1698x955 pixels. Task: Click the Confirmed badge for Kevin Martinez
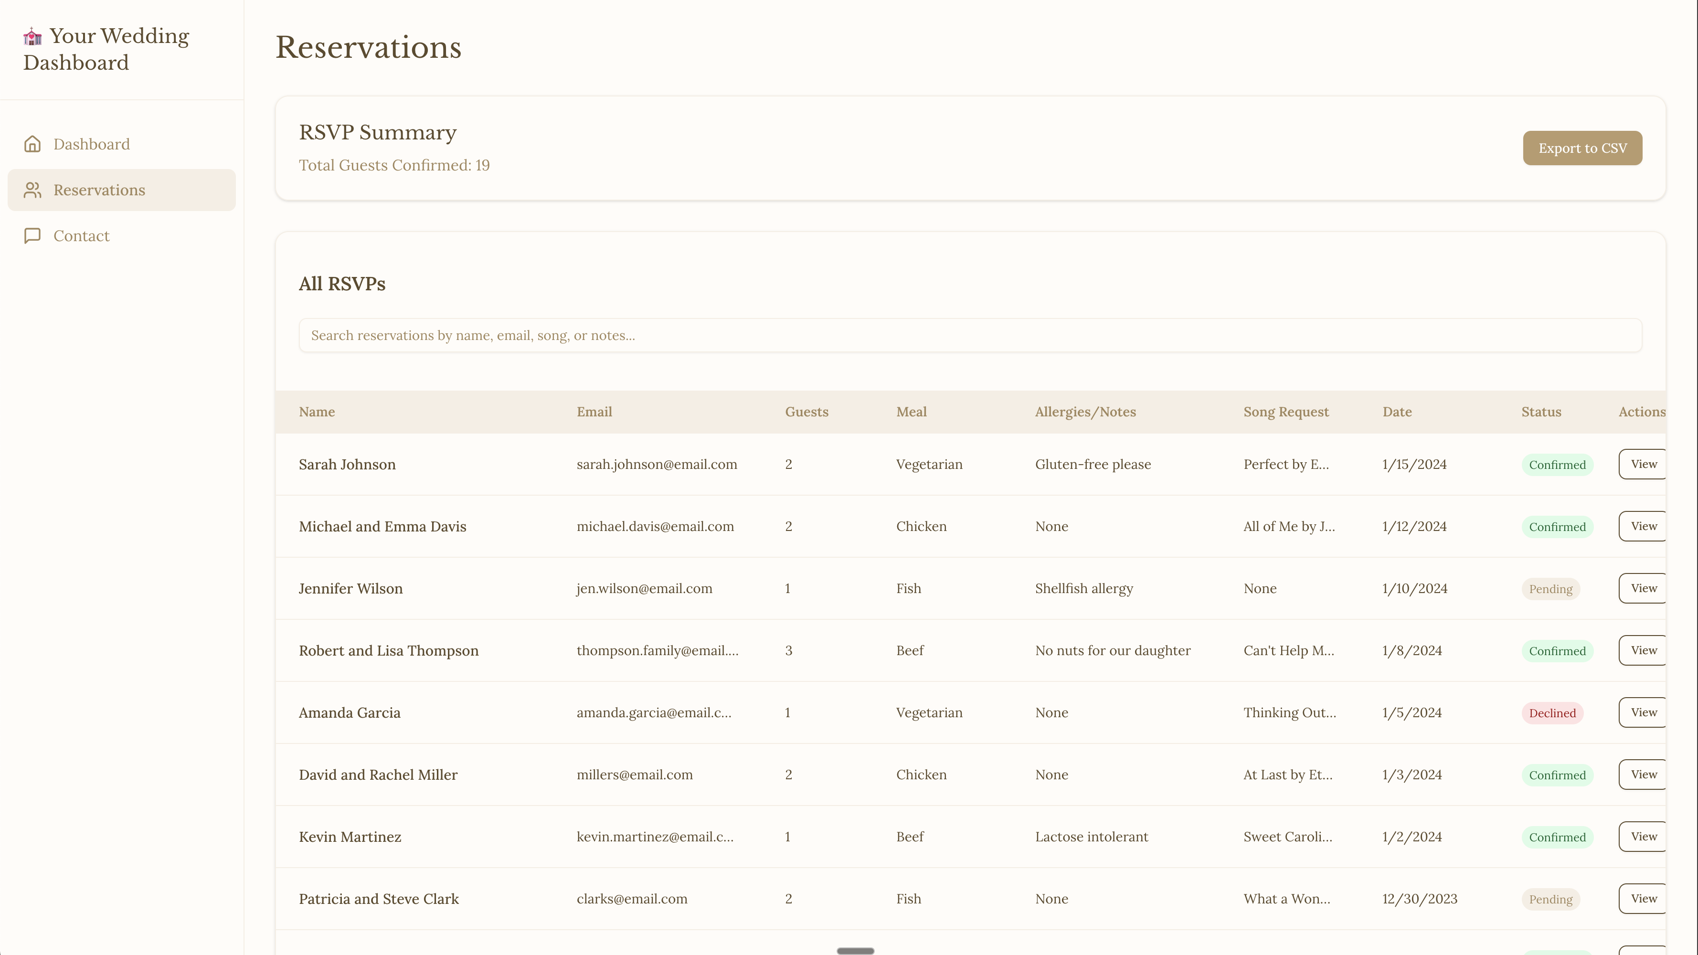click(x=1556, y=837)
